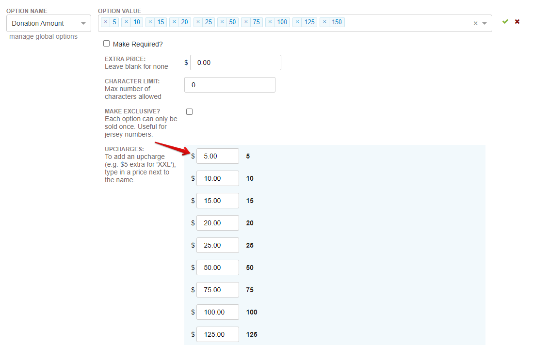Remove the 100 option value tag
The height and width of the screenshot is (345, 533).
(x=270, y=22)
